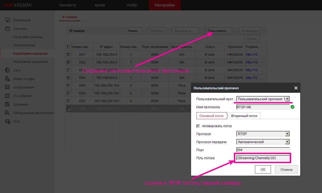The width and height of the screenshot is (322, 193).
Task: Check the D08 camera row checkbox
Action: (x=69, y=109)
